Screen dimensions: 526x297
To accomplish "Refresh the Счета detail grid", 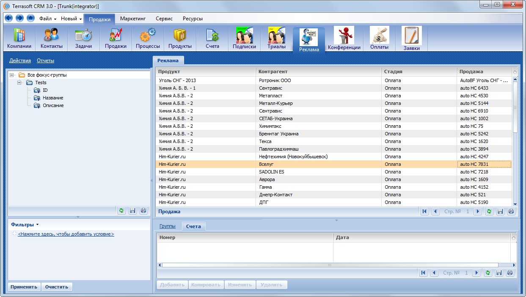I will pos(488,273).
